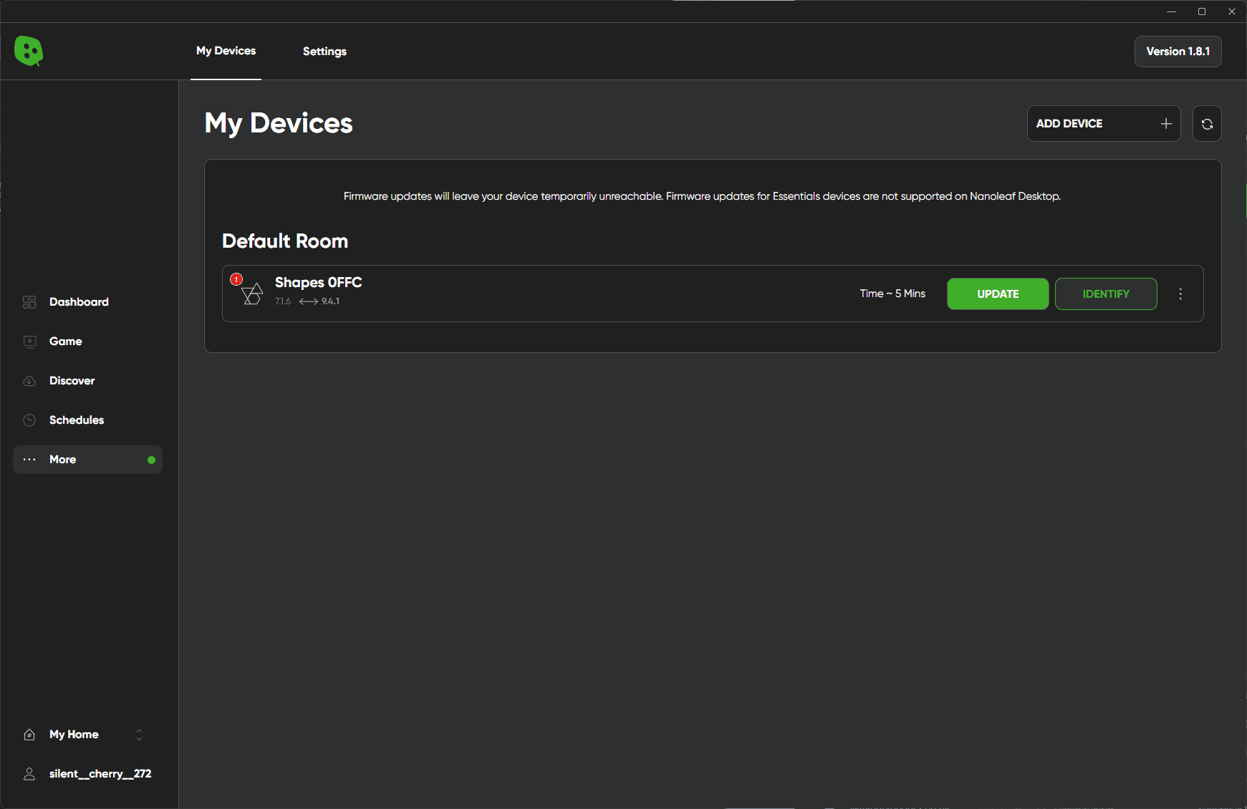Click the Schedules clock icon
Screen dimensions: 1247x809
(x=29, y=420)
